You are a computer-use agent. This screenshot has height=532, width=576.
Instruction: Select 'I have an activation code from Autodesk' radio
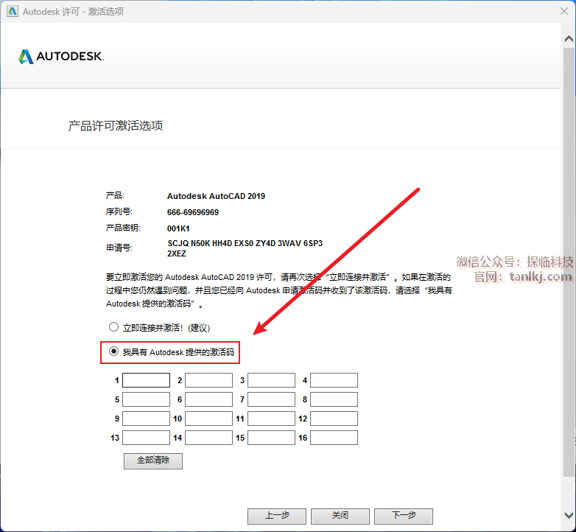[113, 351]
